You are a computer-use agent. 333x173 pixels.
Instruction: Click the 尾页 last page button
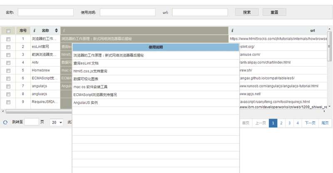pos(325,123)
